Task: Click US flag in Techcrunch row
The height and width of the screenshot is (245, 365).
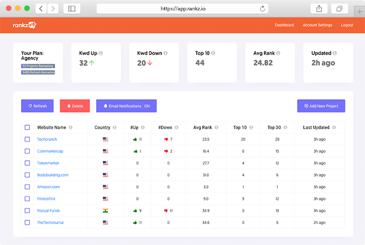Action: [x=106, y=139]
